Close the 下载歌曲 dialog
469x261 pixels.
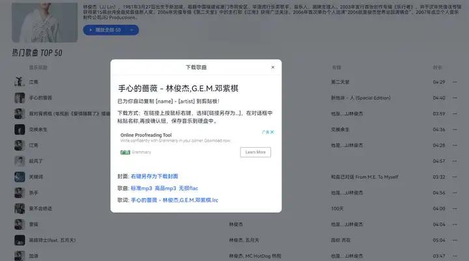tap(272, 67)
